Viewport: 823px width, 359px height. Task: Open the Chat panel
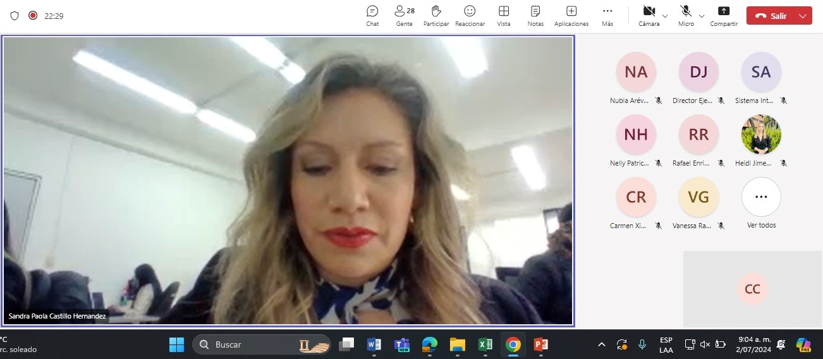click(372, 15)
